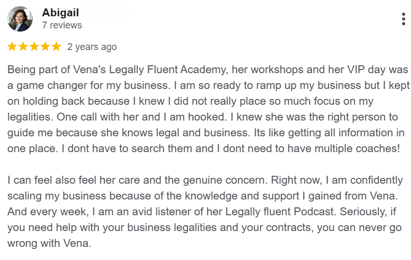Click the start of the paragraph "I can feel"
The width and height of the screenshot is (411, 260).
26,180
